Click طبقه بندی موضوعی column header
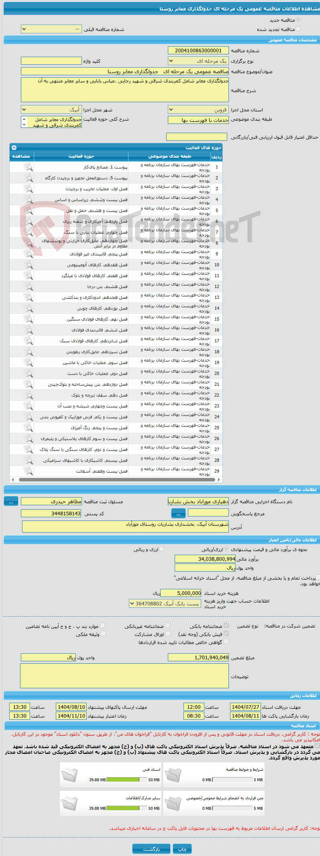Image resolution: width=320 pixels, height=856 pixels. [170, 156]
